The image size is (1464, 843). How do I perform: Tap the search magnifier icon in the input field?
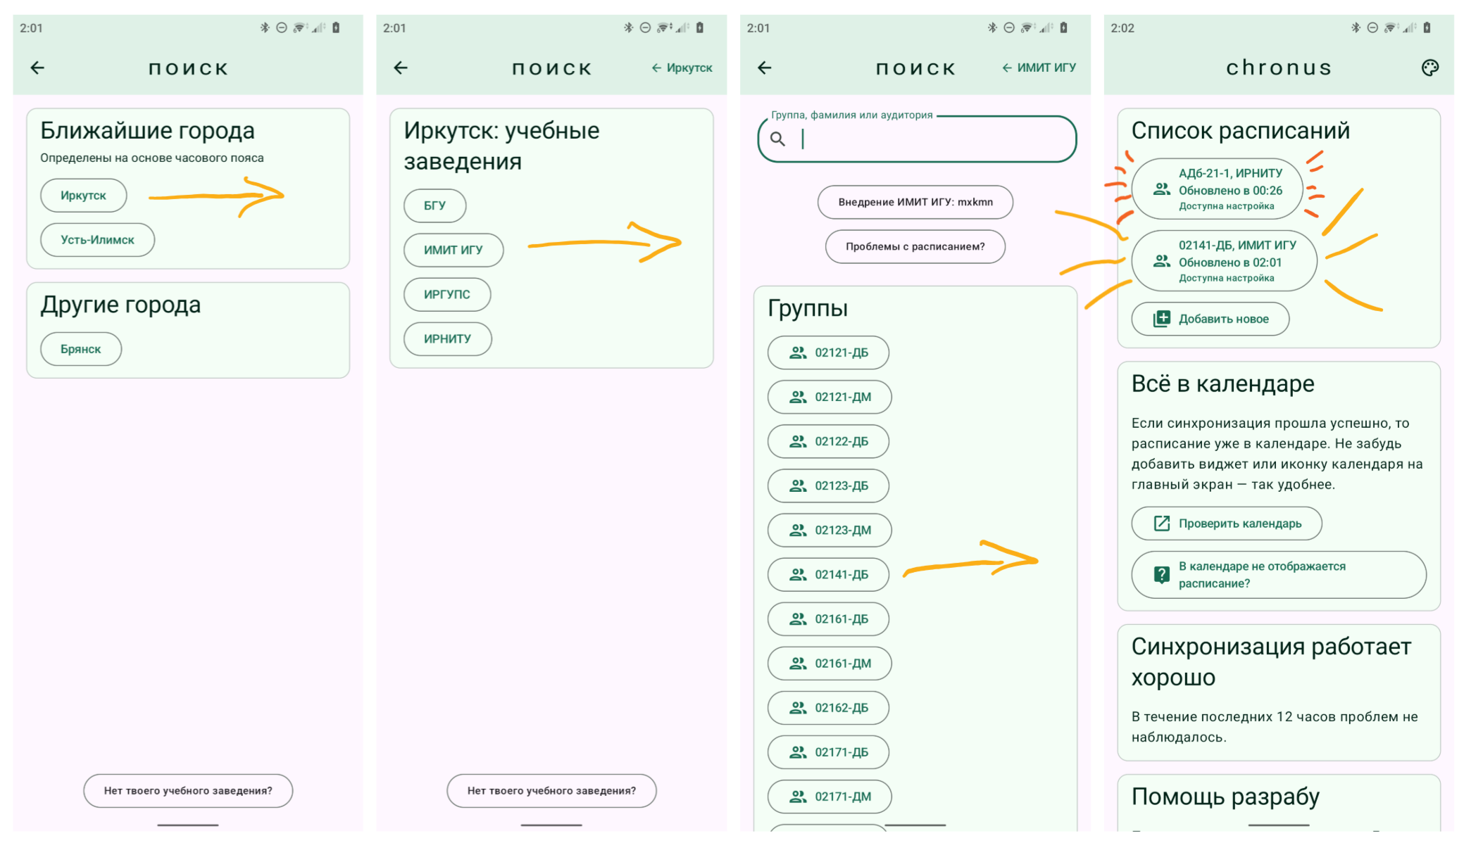point(777,139)
